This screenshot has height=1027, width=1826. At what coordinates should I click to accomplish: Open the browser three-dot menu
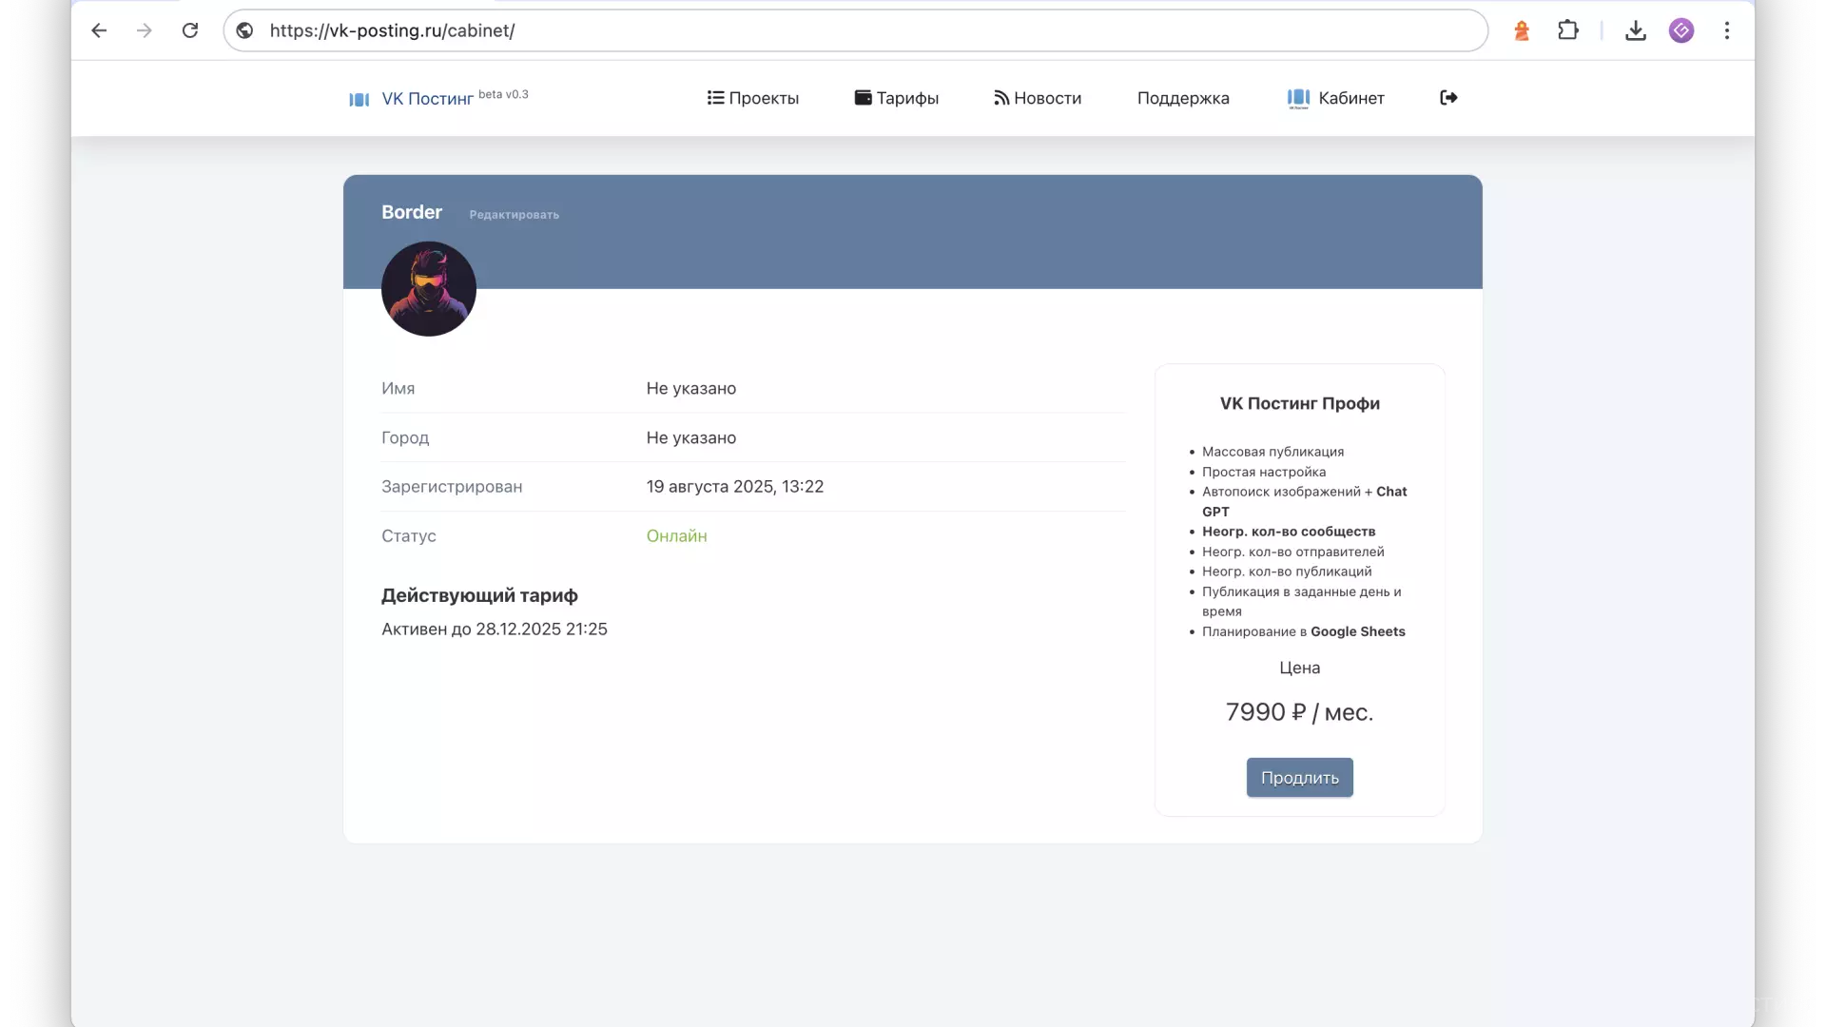(1727, 30)
